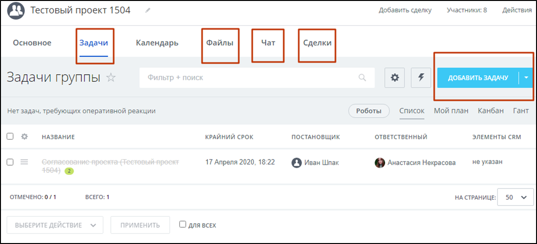537x244 pixels.
Task: Click the column settings gear in table header
Action: (24, 137)
